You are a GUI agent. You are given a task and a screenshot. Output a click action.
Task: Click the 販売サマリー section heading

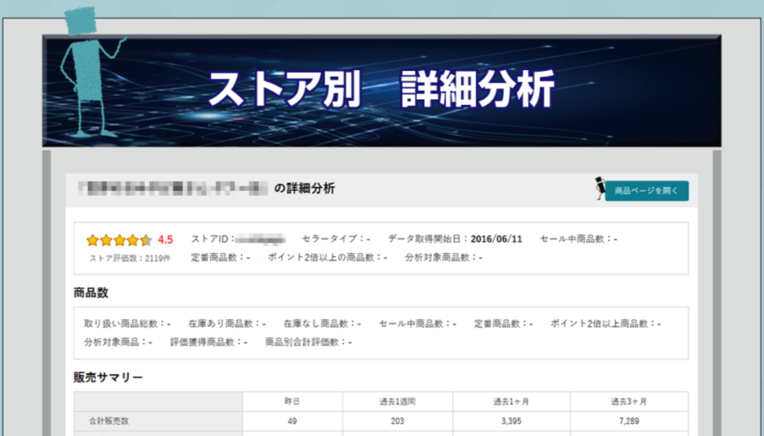click(108, 377)
